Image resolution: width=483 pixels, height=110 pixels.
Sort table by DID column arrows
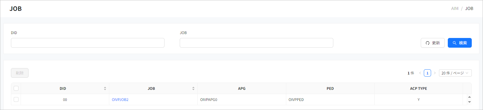pos(105,89)
